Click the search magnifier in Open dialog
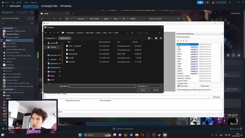This screenshot has height=138, width=245. point(160,33)
